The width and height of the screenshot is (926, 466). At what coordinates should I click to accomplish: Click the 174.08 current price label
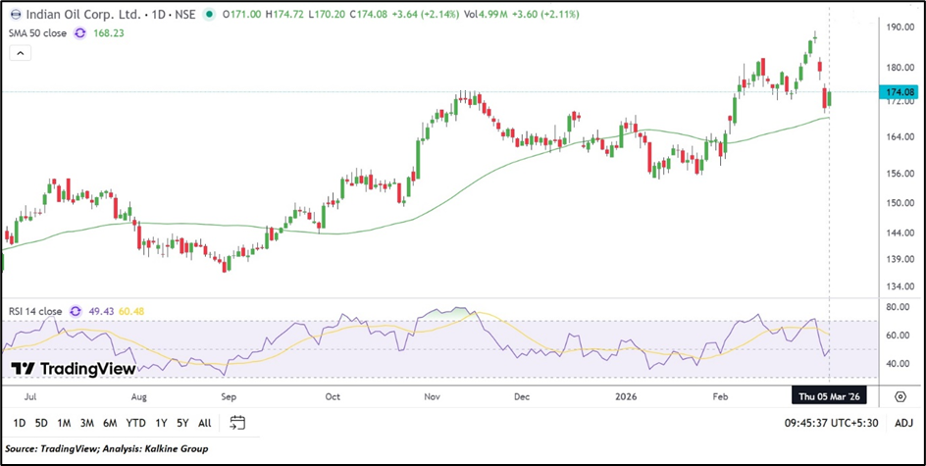(x=899, y=92)
